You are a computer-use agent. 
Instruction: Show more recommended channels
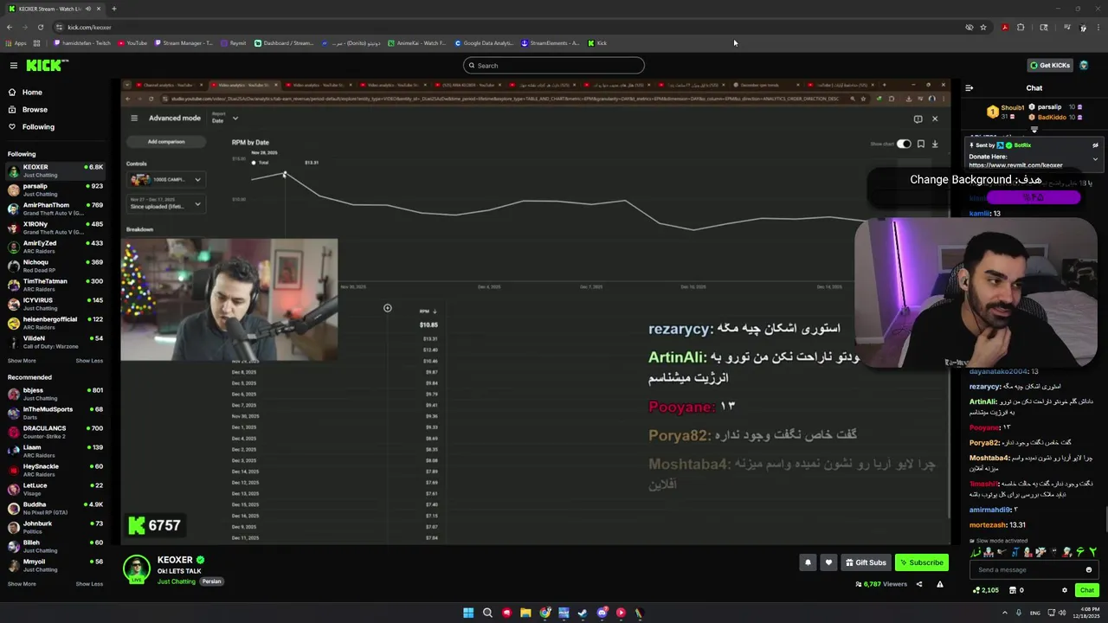pyautogui.click(x=22, y=584)
